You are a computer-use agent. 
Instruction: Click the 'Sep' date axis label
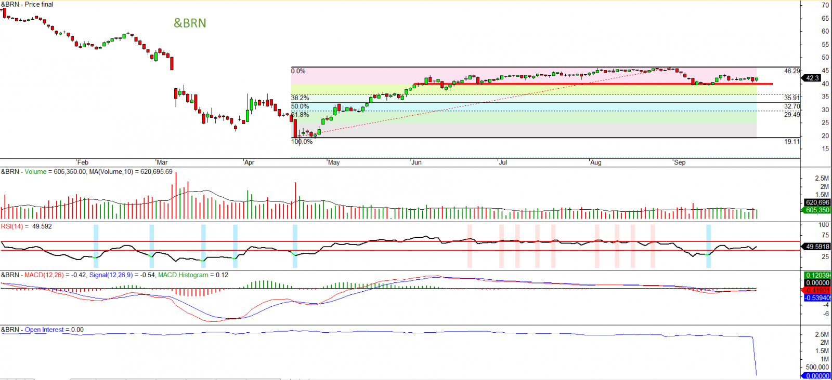click(x=680, y=162)
